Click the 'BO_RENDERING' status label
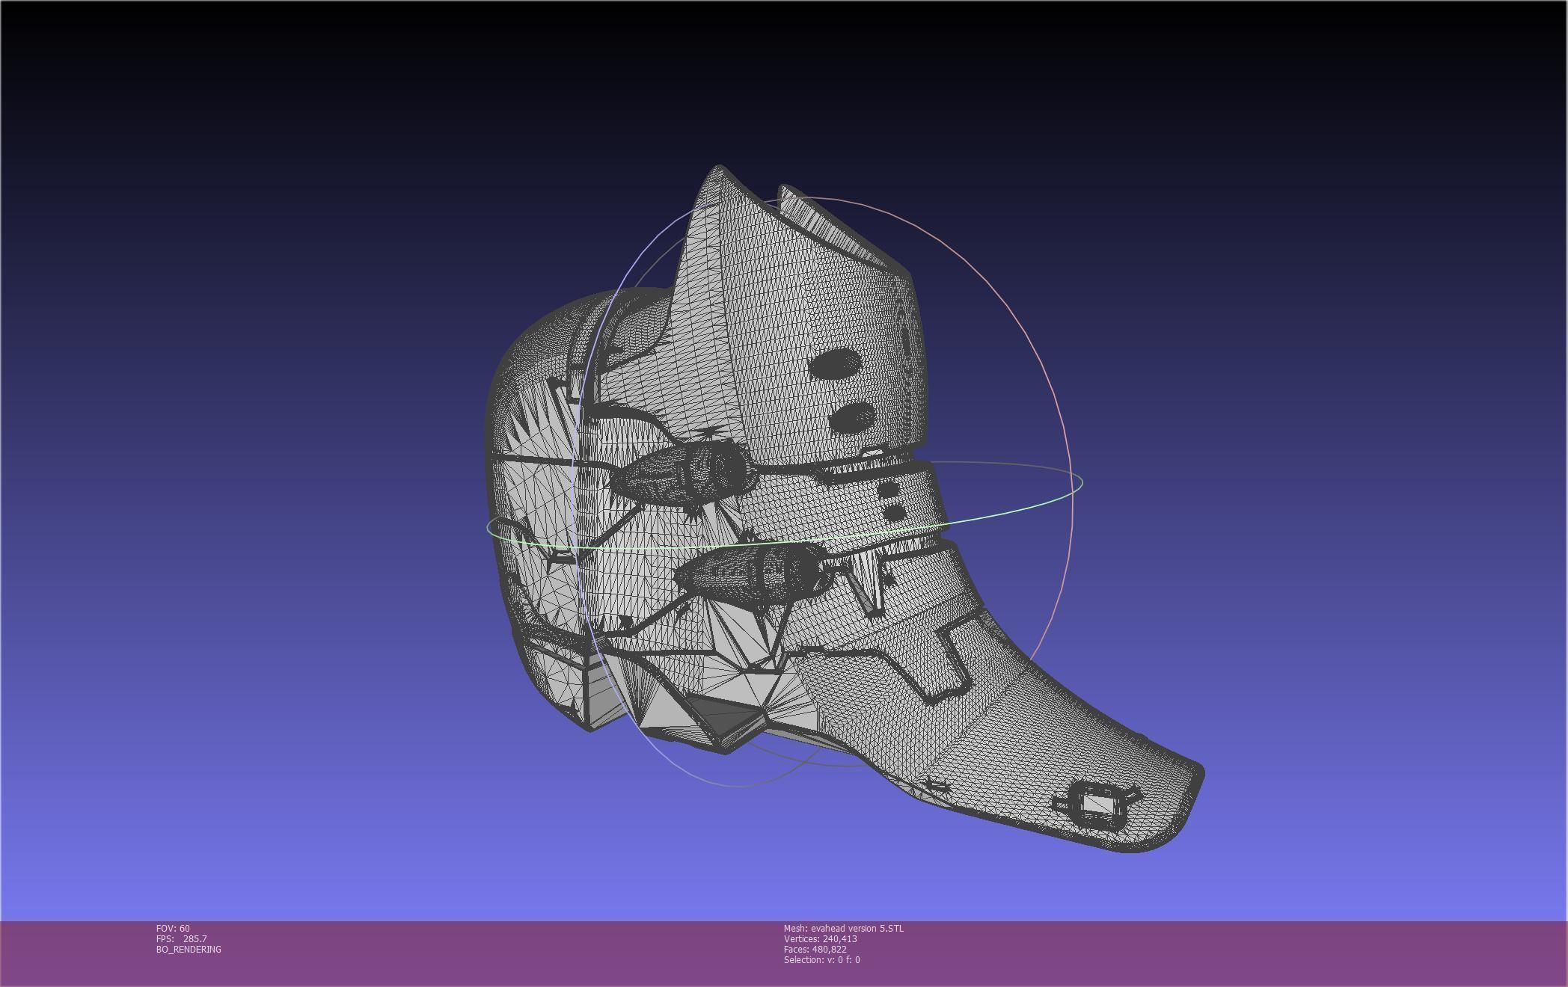This screenshot has height=987, width=1568. tap(189, 950)
